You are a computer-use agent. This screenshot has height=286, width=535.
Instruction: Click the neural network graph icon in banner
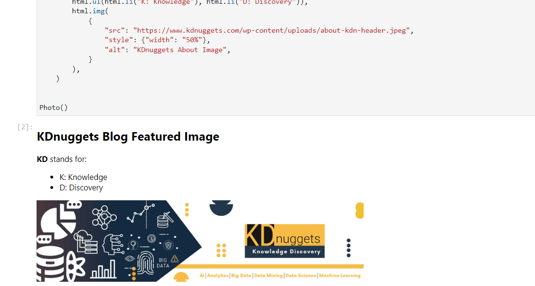pyautogui.click(x=104, y=217)
